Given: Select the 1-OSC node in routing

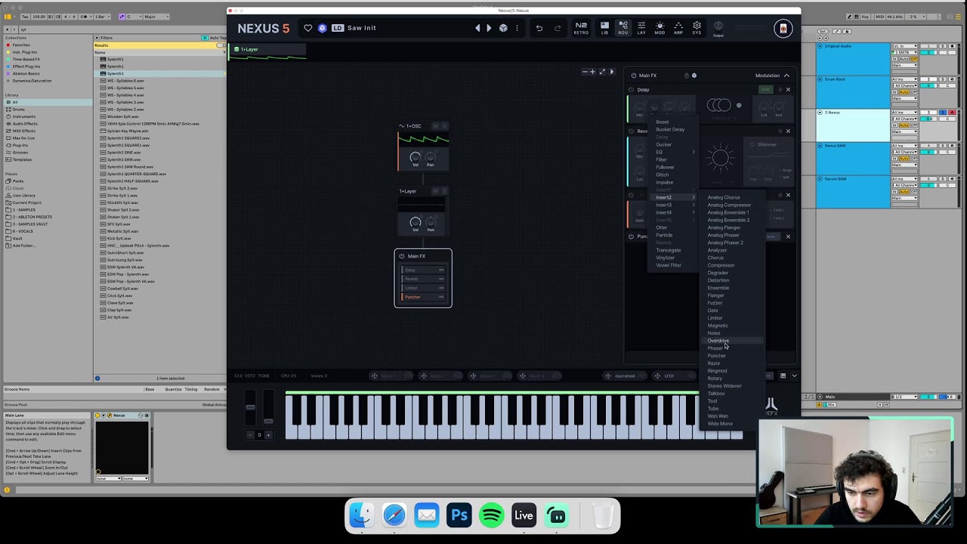Looking at the screenshot, I should pyautogui.click(x=423, y=147).
